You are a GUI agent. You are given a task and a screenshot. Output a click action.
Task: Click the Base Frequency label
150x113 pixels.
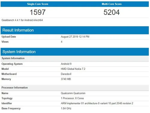click(11, 109)
